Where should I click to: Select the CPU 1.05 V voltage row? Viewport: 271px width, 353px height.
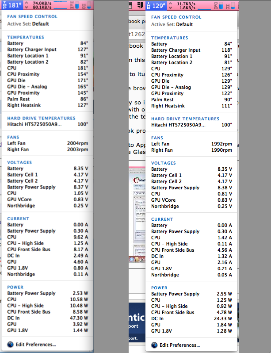click(x=47, y=193)
